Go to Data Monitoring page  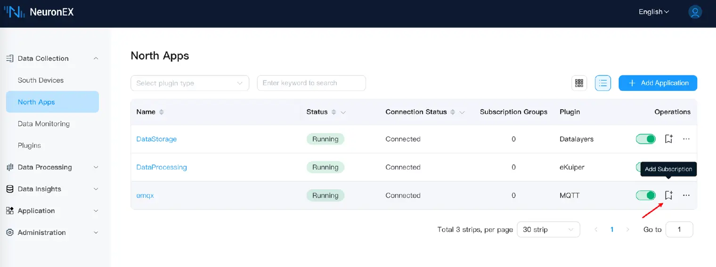(x=43, y=124)
